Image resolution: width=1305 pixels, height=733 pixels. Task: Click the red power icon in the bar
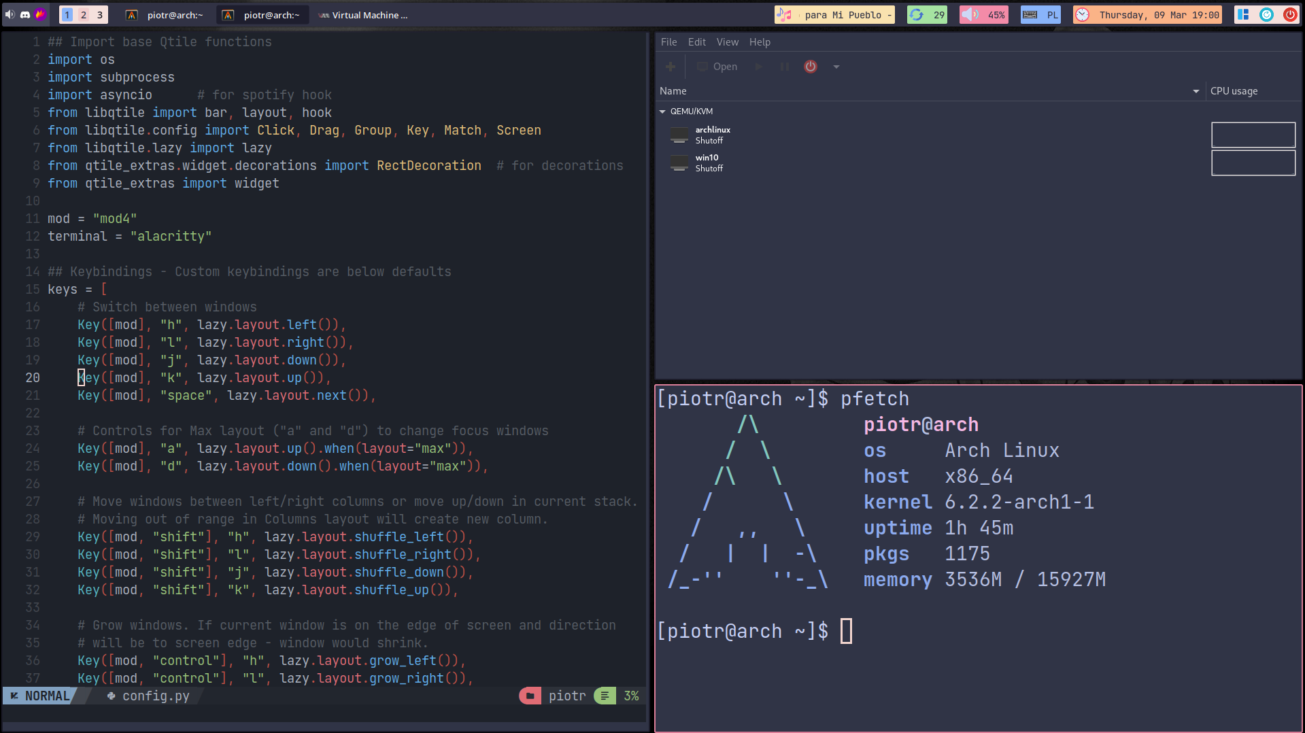1290,14
